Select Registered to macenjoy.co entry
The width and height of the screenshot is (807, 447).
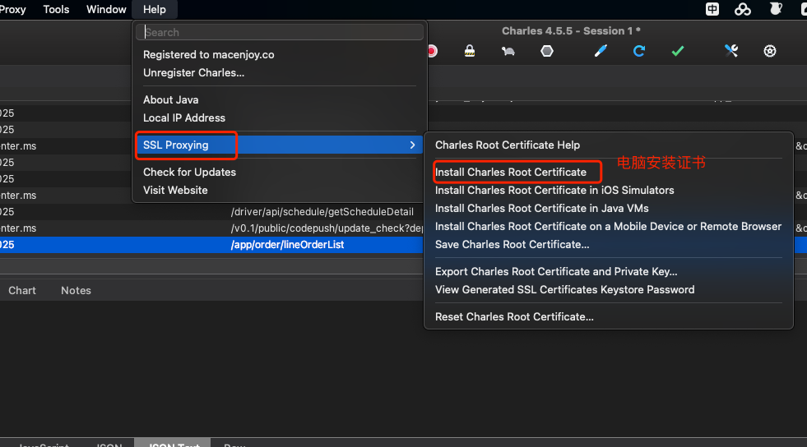click(208, 54)
